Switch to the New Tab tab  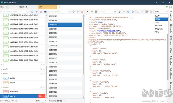click(x=9, y=7)
